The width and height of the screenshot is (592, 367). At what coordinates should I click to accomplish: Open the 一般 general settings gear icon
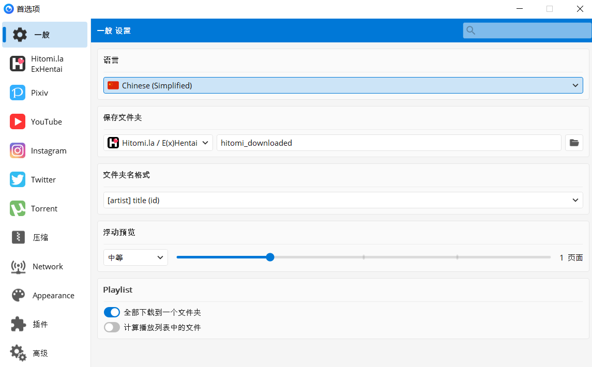click(x=20, y=35)
